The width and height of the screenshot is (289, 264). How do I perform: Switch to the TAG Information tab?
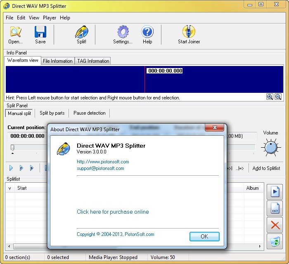click(93, 61)
